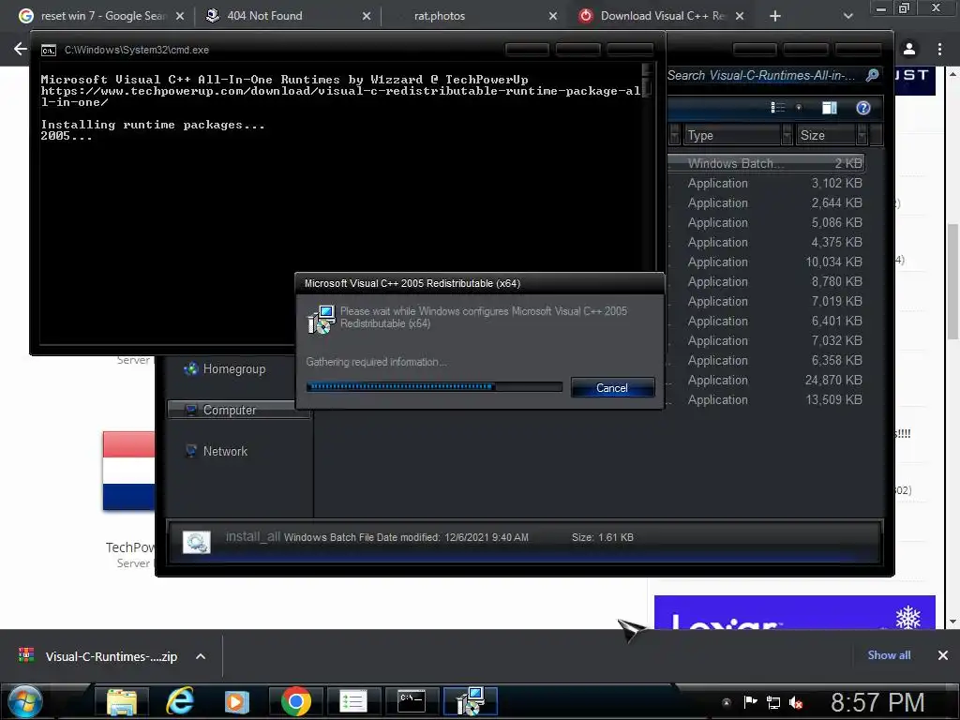Open the Type column filter dropdown
Image resolution: width=960 pixels, height=720 pixels.
click(x=787, y=135)
